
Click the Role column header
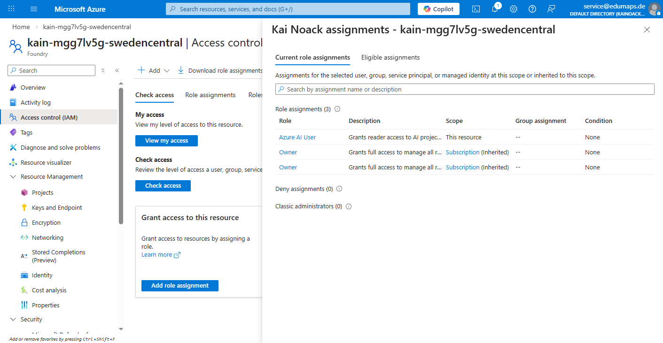[285, 121]
